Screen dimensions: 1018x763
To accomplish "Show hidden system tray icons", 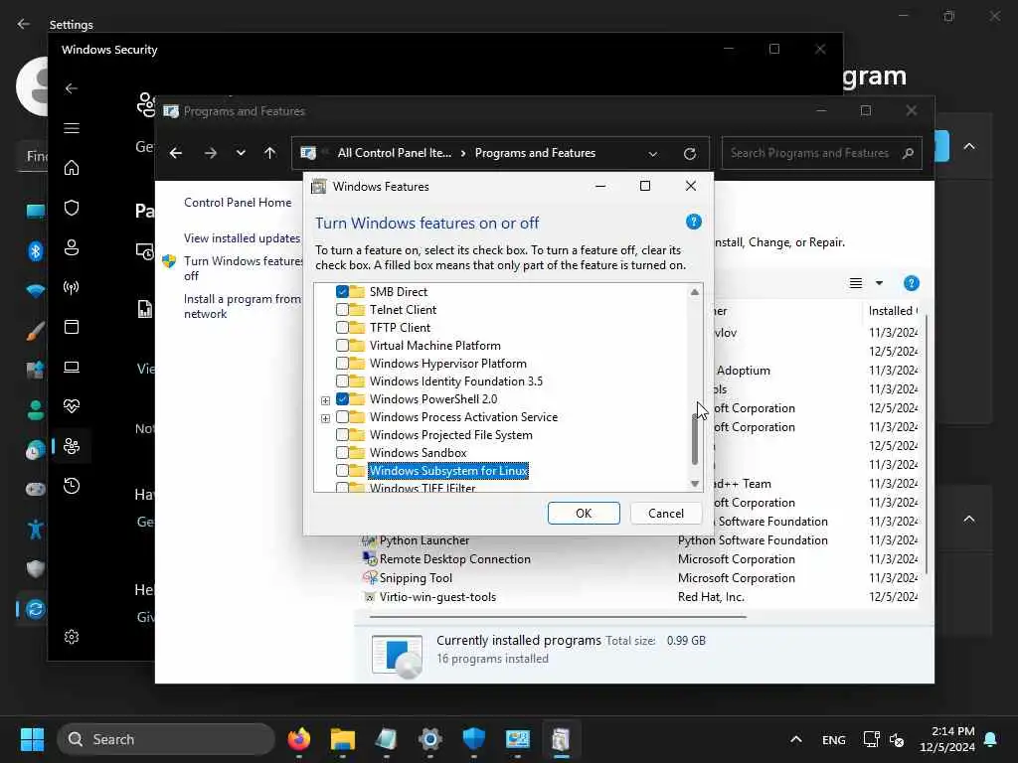I will [796, 739].
